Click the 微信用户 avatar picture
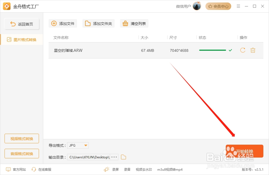The height and width of the screenshot is (175, 269). click(x=197, y=6)
